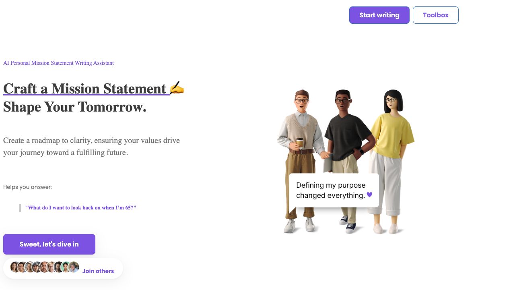Click the rightmost user avatar beside Join others

tap(74, 267)
